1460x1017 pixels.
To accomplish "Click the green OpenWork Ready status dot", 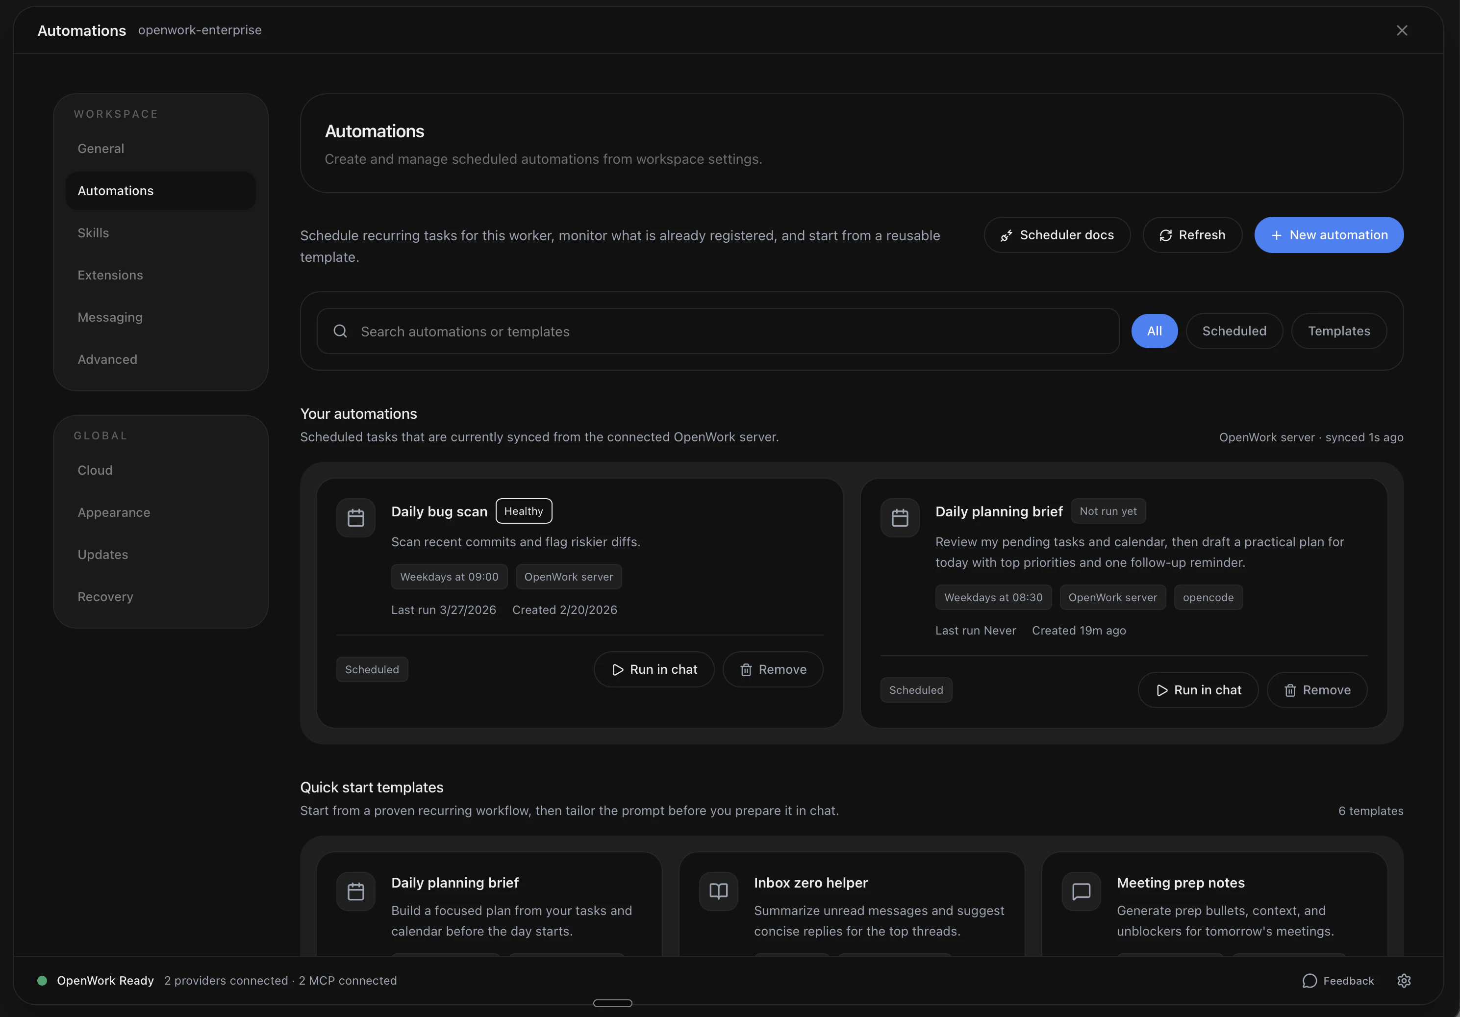I will (42, 980).
